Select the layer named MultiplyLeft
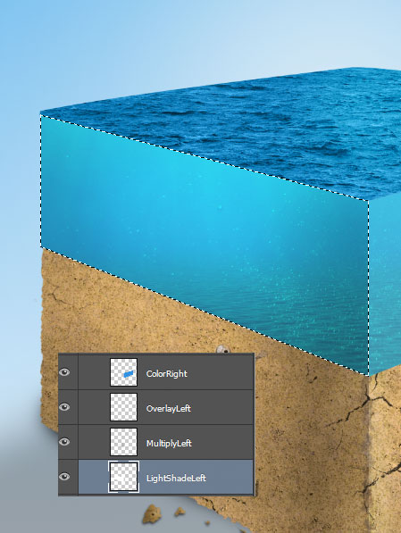The height and width of the screenshot is (533, 401). pyautogui.click(x=169, y=443)
